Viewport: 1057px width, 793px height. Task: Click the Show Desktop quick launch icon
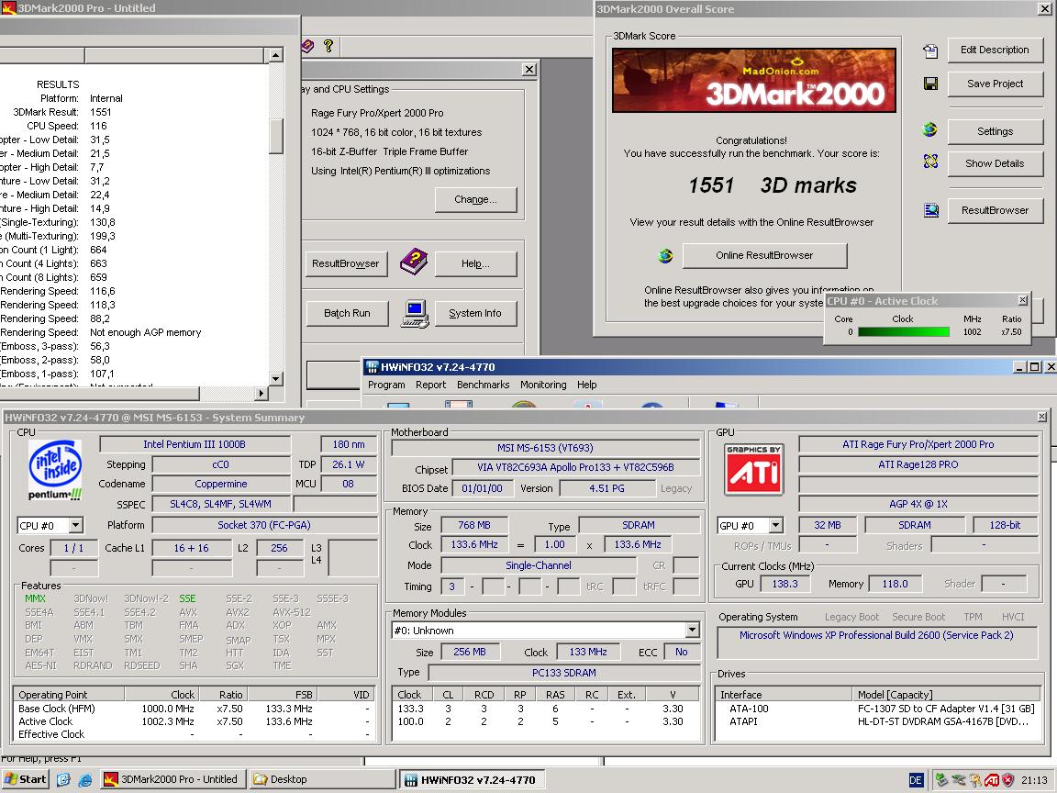pyautogui.click(x=63, y=779)
